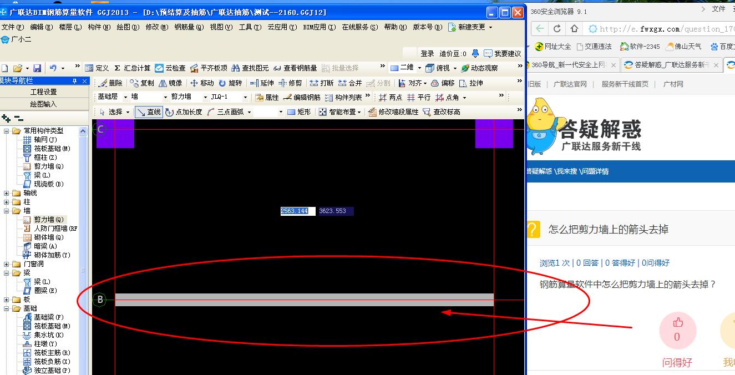Expand the 门窗洞 tree node
The height and width of the screenshot is (375, 735).
click(x=7, y=264)
